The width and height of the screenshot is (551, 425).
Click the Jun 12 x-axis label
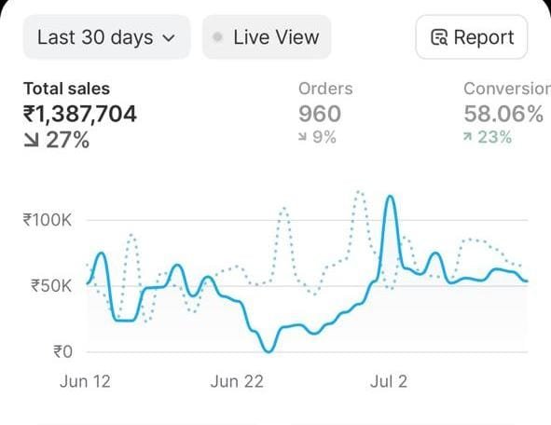click(x=85, y=381)
